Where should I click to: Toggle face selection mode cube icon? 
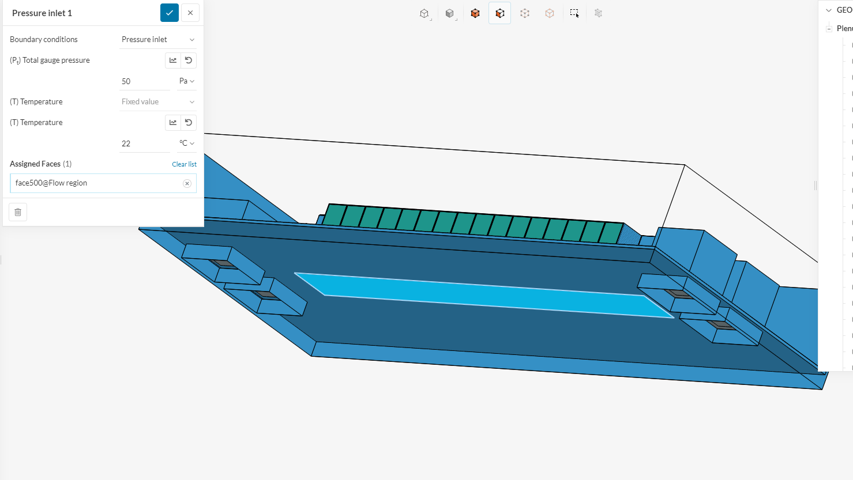[x=500, y=13]
